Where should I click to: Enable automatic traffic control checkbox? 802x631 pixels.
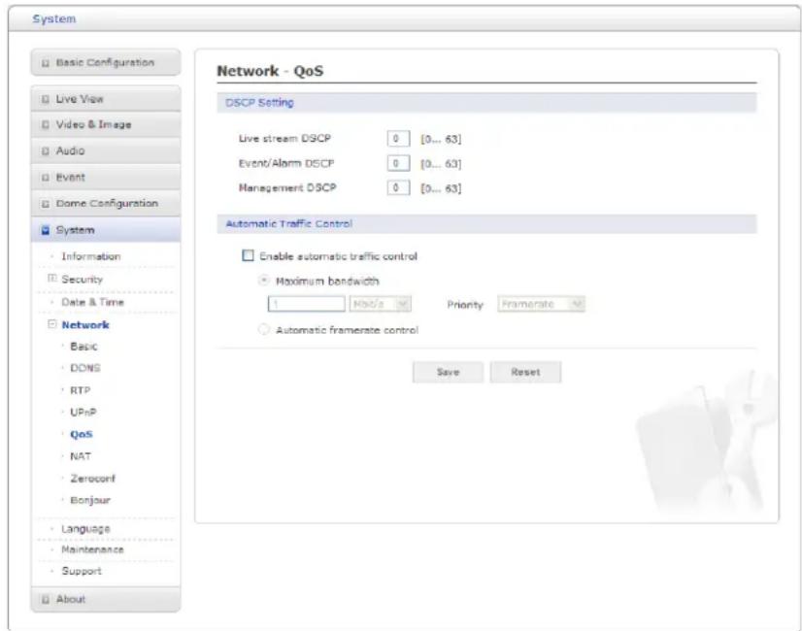click(x=248, y=255)
